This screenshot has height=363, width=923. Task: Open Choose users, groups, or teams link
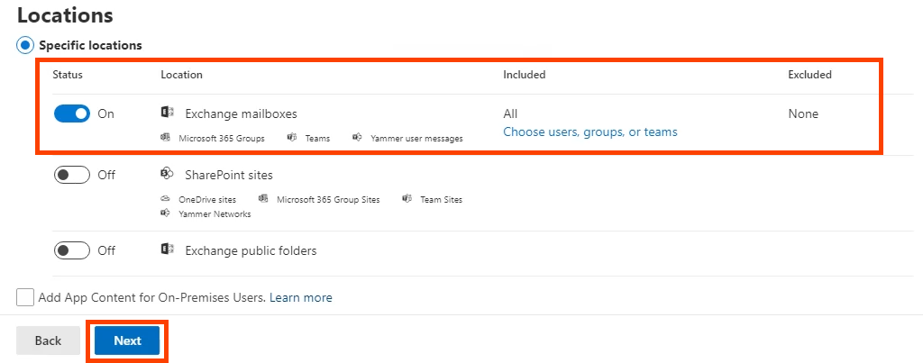pos(589,132)
